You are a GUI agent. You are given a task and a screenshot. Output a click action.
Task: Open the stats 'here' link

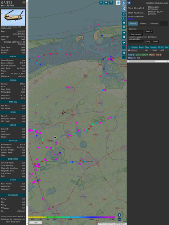pyautogui.click(x=130, y=19)
